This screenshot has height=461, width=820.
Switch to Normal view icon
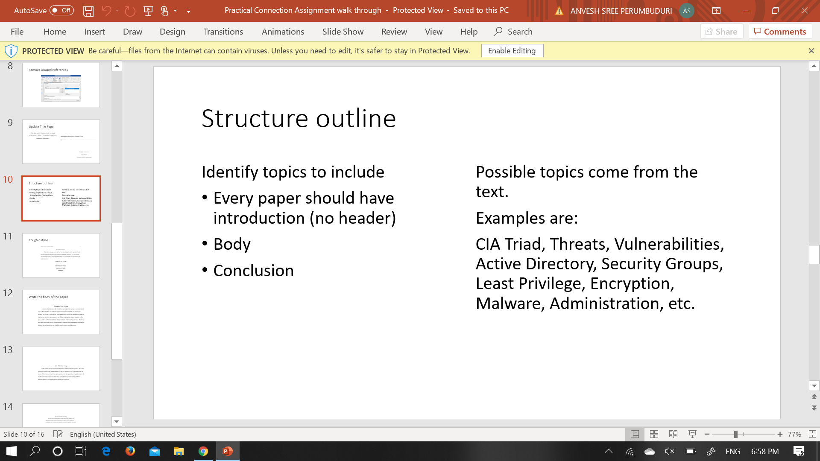pyautogui.click(x=635, y=434)
